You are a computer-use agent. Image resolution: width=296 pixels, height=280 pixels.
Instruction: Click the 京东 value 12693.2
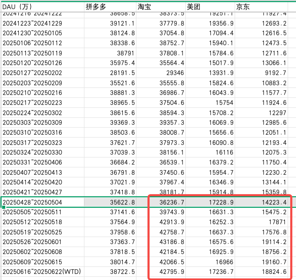click(x=261, y=23)
